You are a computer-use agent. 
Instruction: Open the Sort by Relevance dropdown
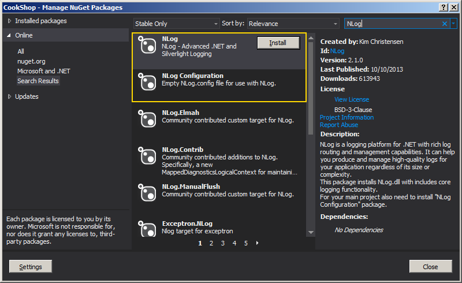293,24
